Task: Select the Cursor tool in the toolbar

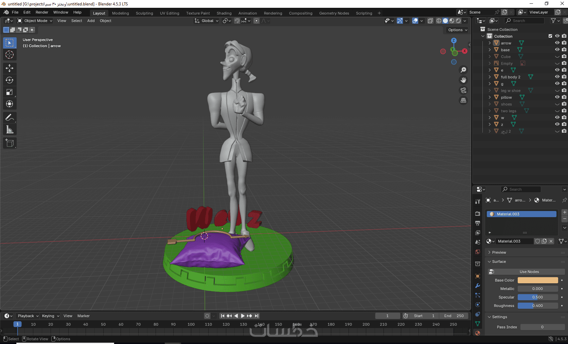Action: tap(10, 55)
